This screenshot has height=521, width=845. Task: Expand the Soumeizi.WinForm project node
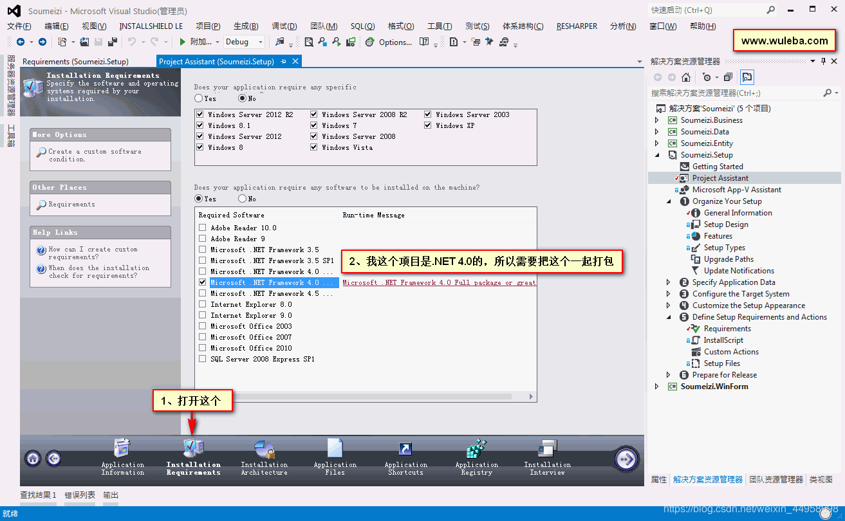657,387
